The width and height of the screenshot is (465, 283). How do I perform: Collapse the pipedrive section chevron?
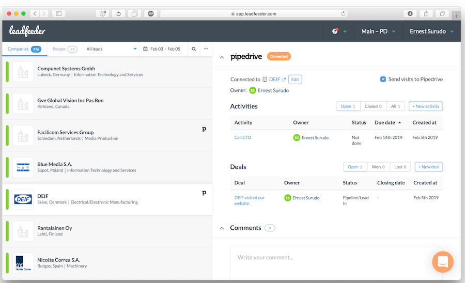pyautogui.click(x=222, y=57)
